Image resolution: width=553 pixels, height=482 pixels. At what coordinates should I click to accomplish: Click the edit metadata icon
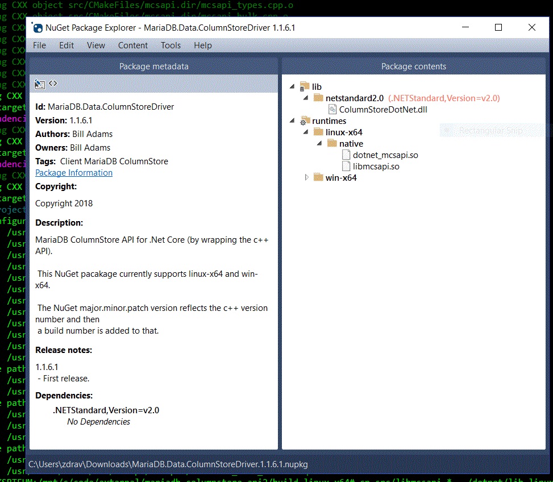click(39, 84)
